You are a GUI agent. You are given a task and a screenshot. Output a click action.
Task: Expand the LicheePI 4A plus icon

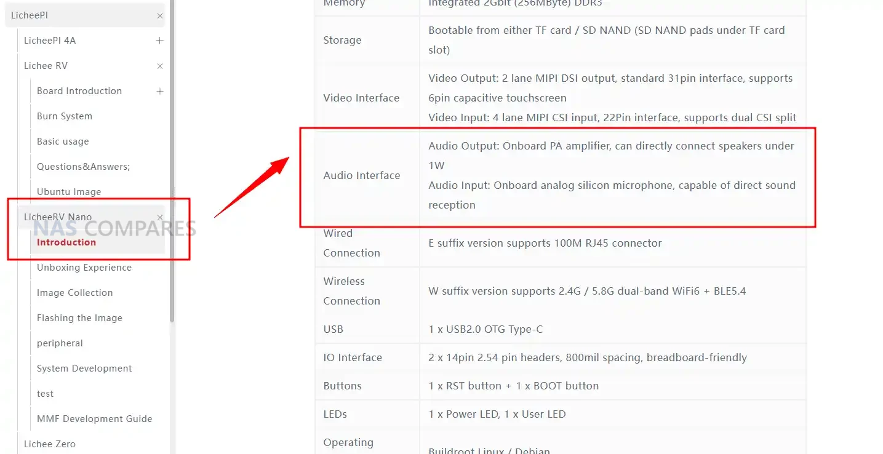pyautogui.click(x=160, y=41)
